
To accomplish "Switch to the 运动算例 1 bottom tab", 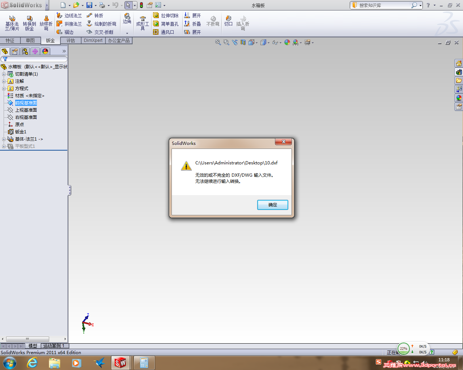I will (x=54, y=346).
